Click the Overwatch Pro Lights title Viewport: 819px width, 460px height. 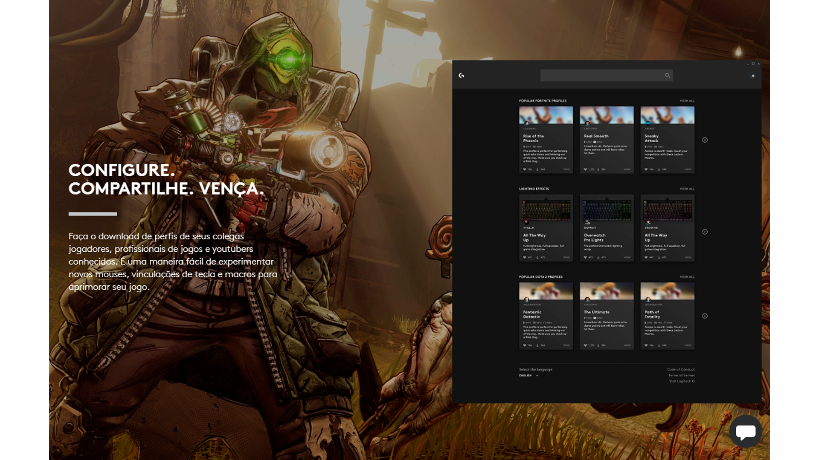tap(595, 238)
